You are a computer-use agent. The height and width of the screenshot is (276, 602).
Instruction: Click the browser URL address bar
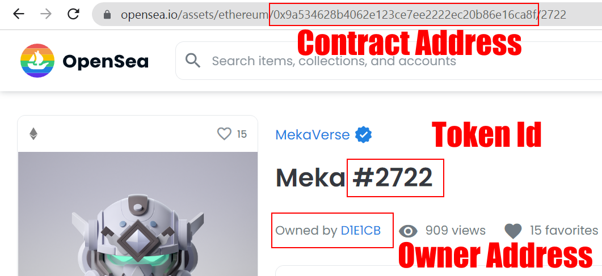[x=347, y=15]
